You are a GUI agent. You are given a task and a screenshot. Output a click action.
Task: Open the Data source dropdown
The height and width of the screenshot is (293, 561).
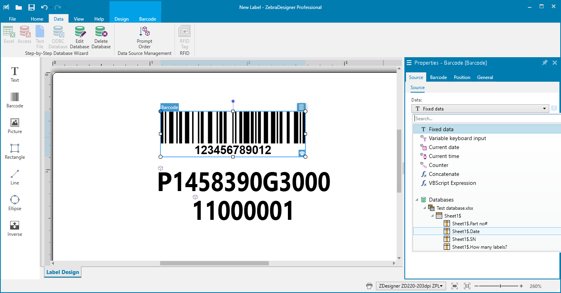pos(480,109)
